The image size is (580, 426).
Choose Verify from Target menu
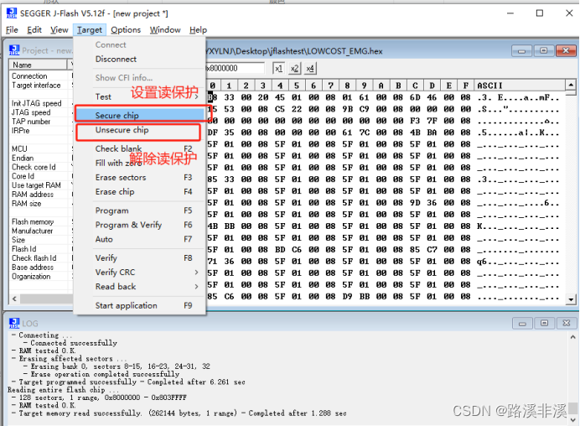point(139,258)
